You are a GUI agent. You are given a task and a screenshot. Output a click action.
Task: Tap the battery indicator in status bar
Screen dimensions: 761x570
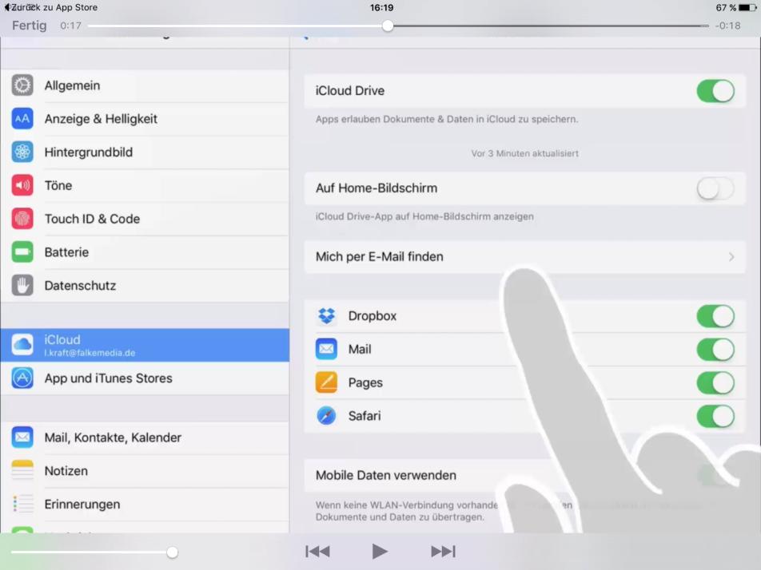(747, 8)
